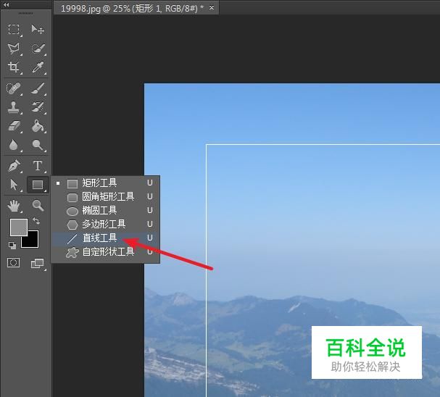
Task: Select the Paint Bucket tool
Action: (37, 126)
